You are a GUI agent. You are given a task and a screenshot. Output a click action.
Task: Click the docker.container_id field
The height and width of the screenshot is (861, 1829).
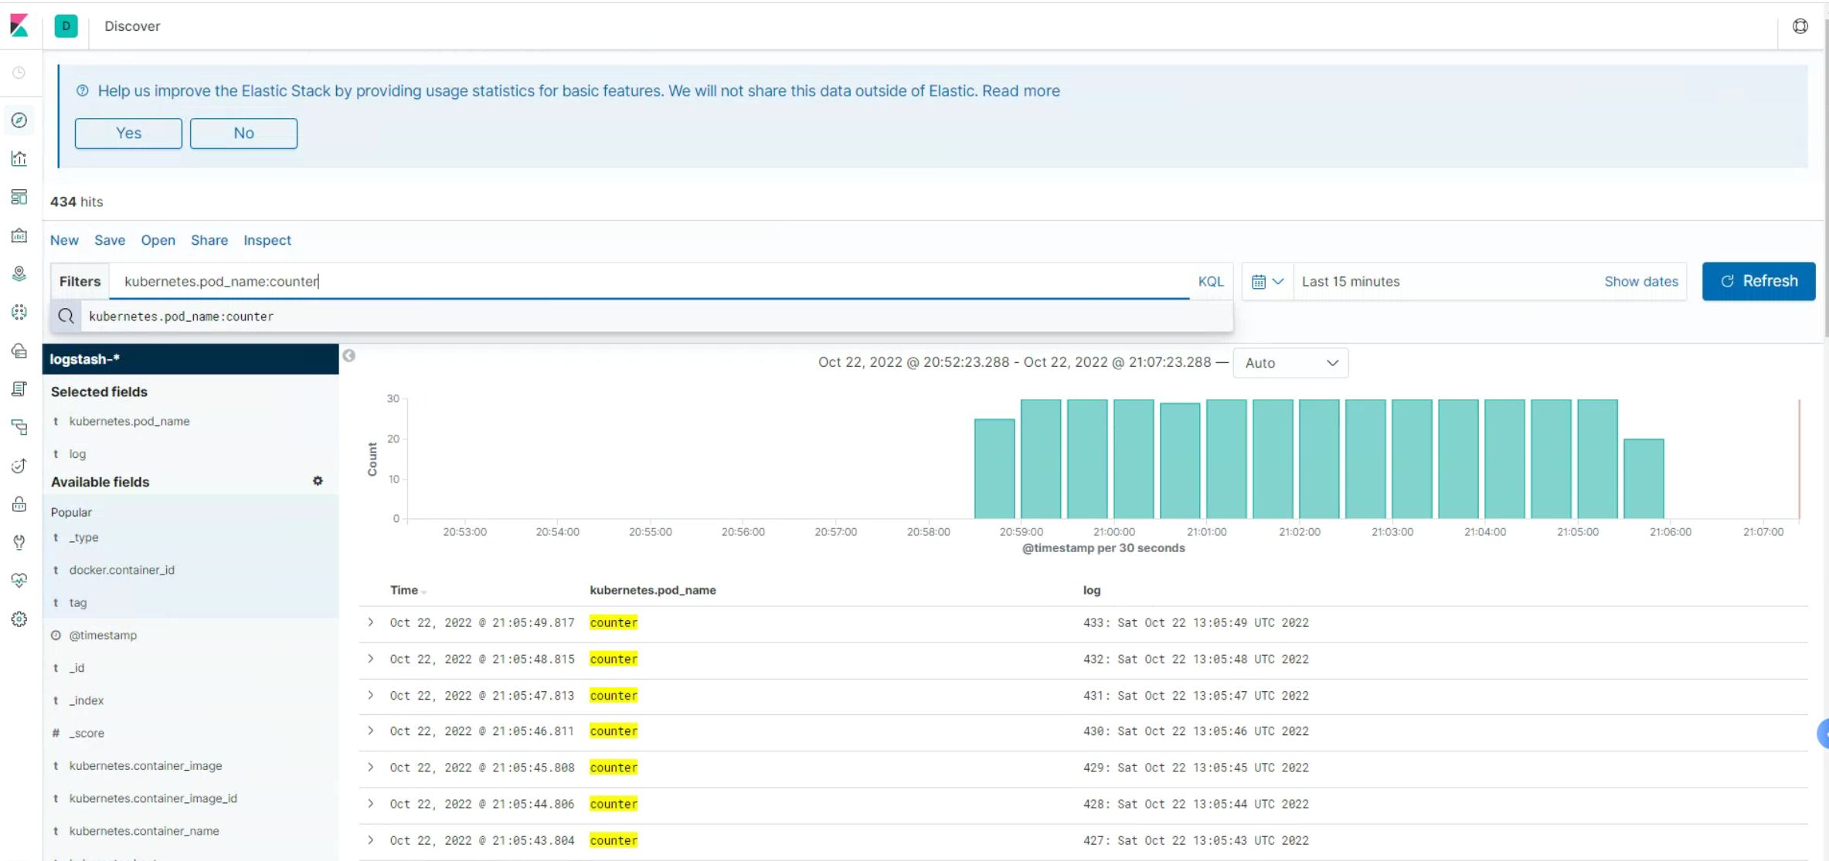tap(122, 570)
